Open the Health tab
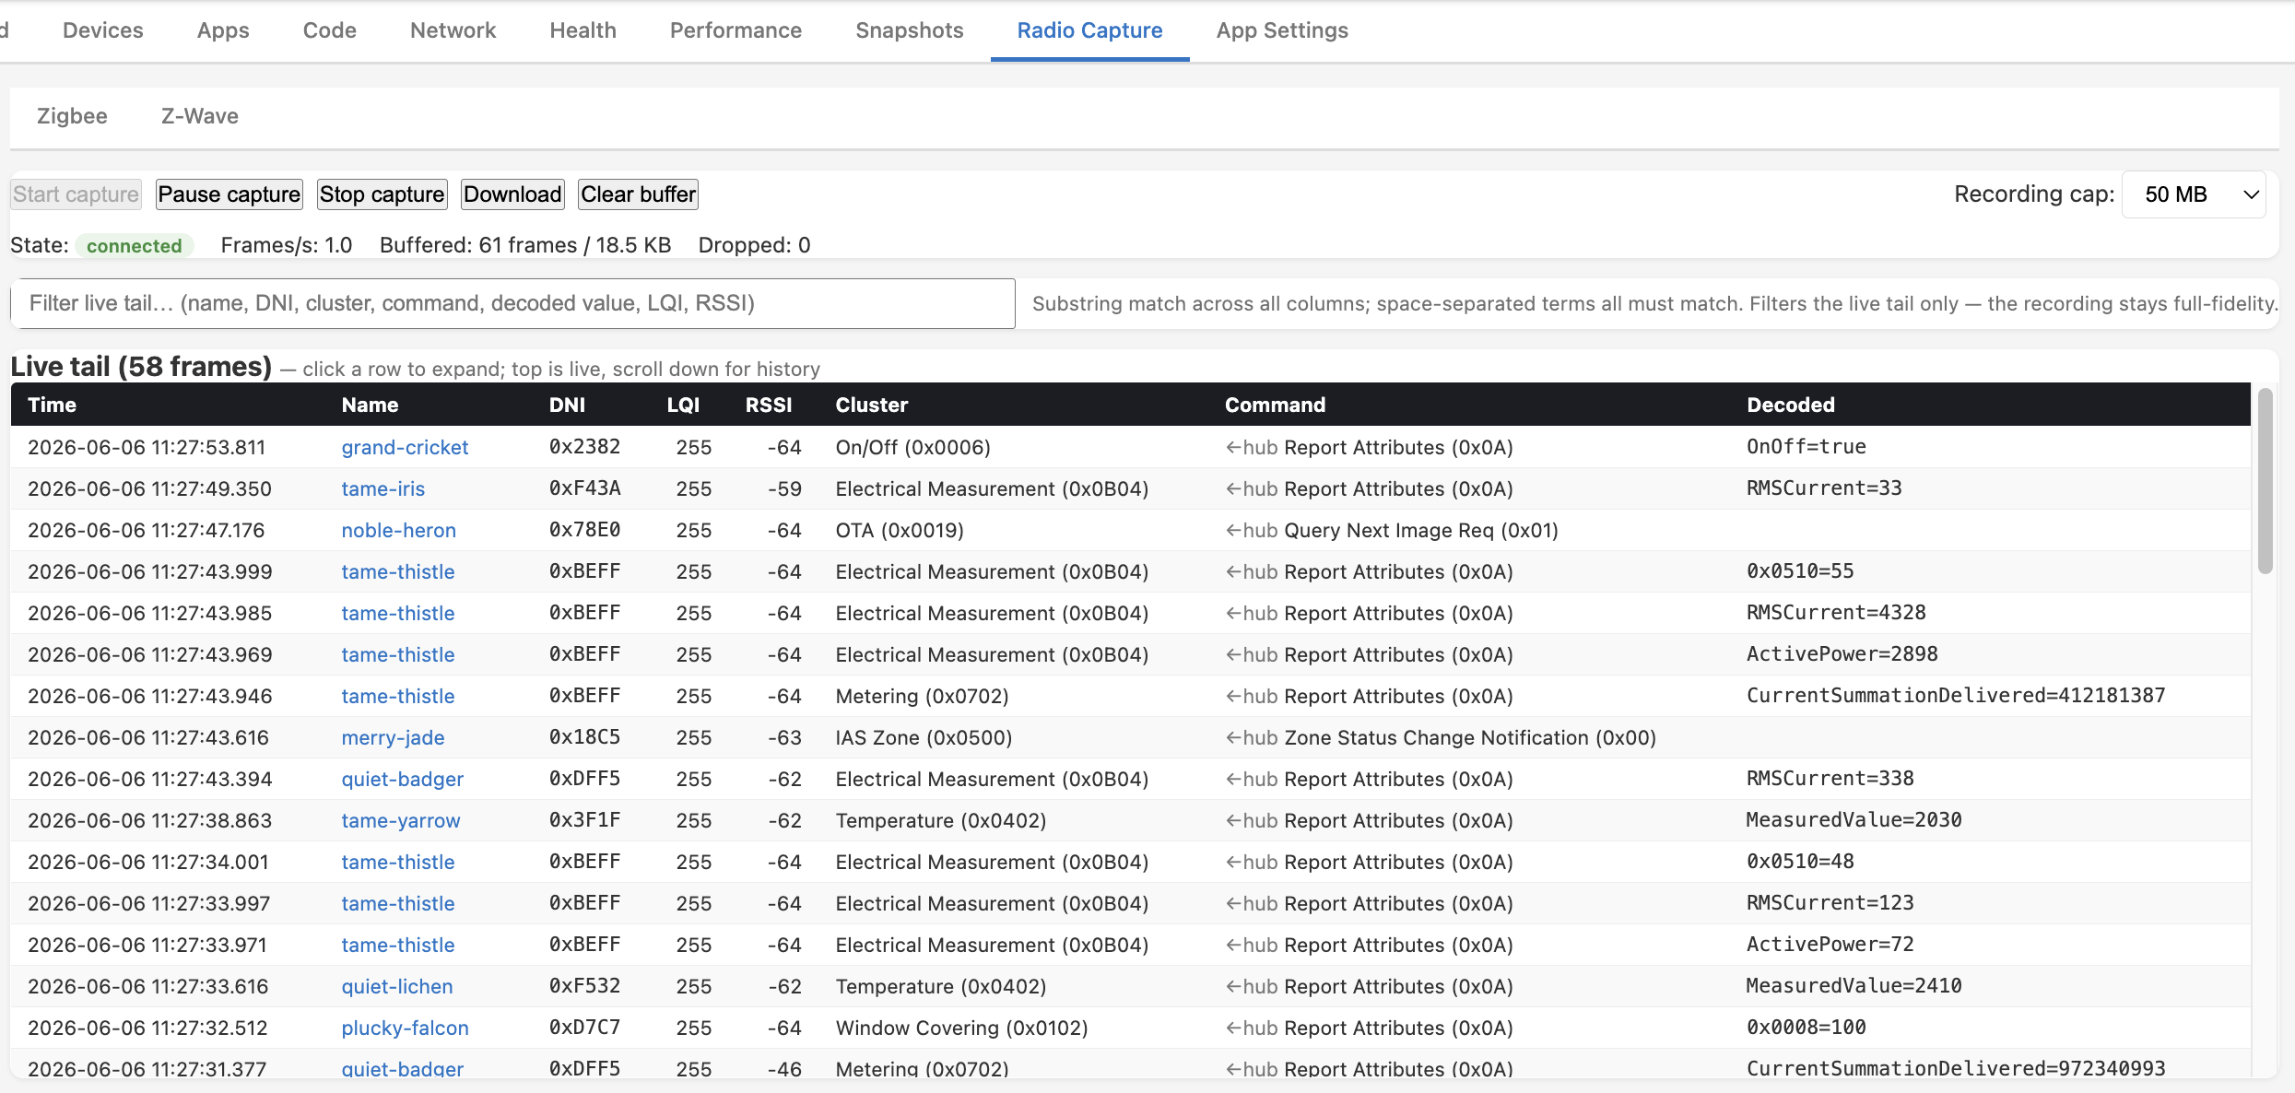2295x1093 pixels. 583,30
